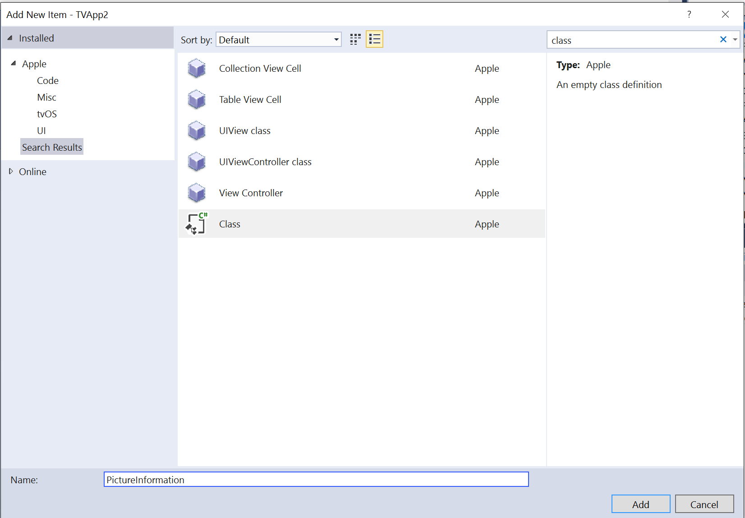Click the Add button
The width and height of the screenshot is (745, 518).
point(640,504)
